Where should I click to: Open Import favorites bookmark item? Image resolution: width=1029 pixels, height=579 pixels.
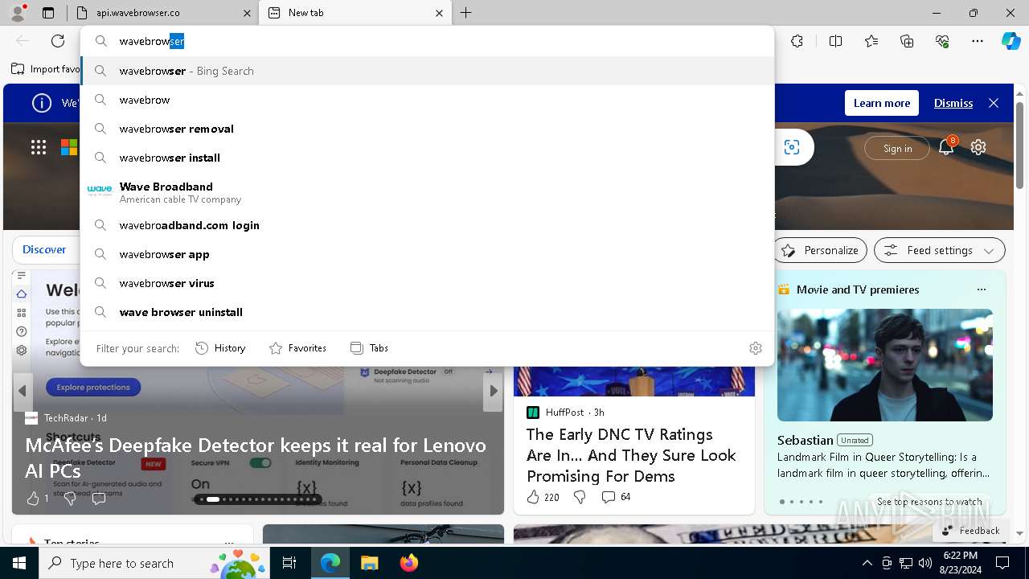pos(46,69)
